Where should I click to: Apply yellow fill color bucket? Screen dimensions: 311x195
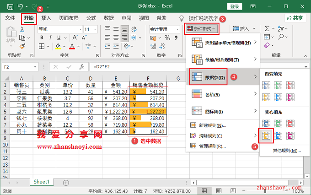58,46
